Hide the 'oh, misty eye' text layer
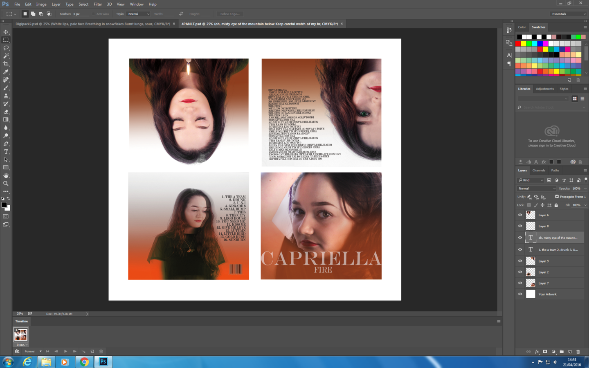Image resolution: width=589 pixels, height=368 pixels. [x=520, y=237]
